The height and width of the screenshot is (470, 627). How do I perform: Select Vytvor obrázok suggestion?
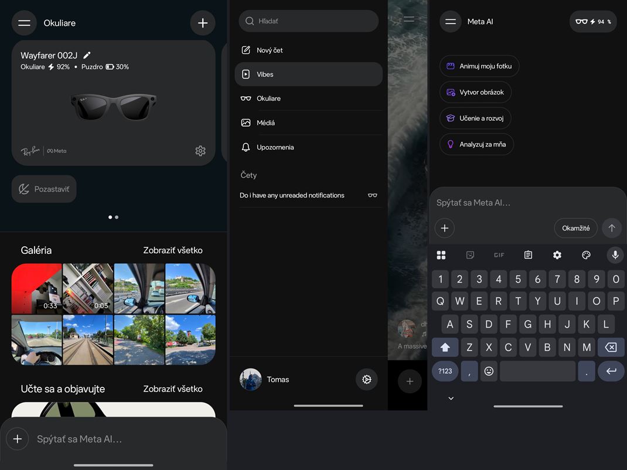pos(475,92)
